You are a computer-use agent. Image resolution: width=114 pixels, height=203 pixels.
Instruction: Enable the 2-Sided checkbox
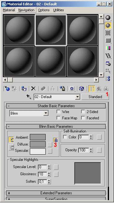pyautogui.click(x=83, y=111)
